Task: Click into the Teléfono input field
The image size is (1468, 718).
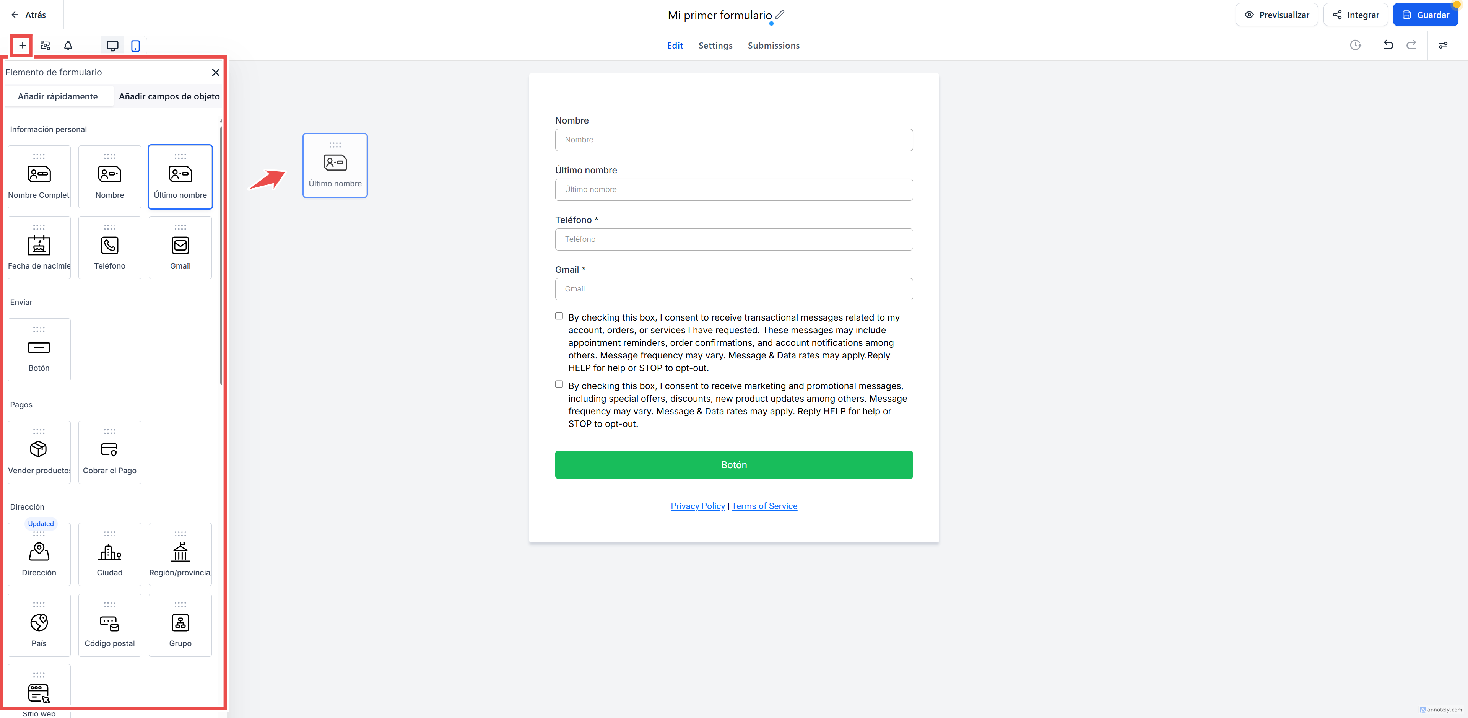Action: coord(733,239)
